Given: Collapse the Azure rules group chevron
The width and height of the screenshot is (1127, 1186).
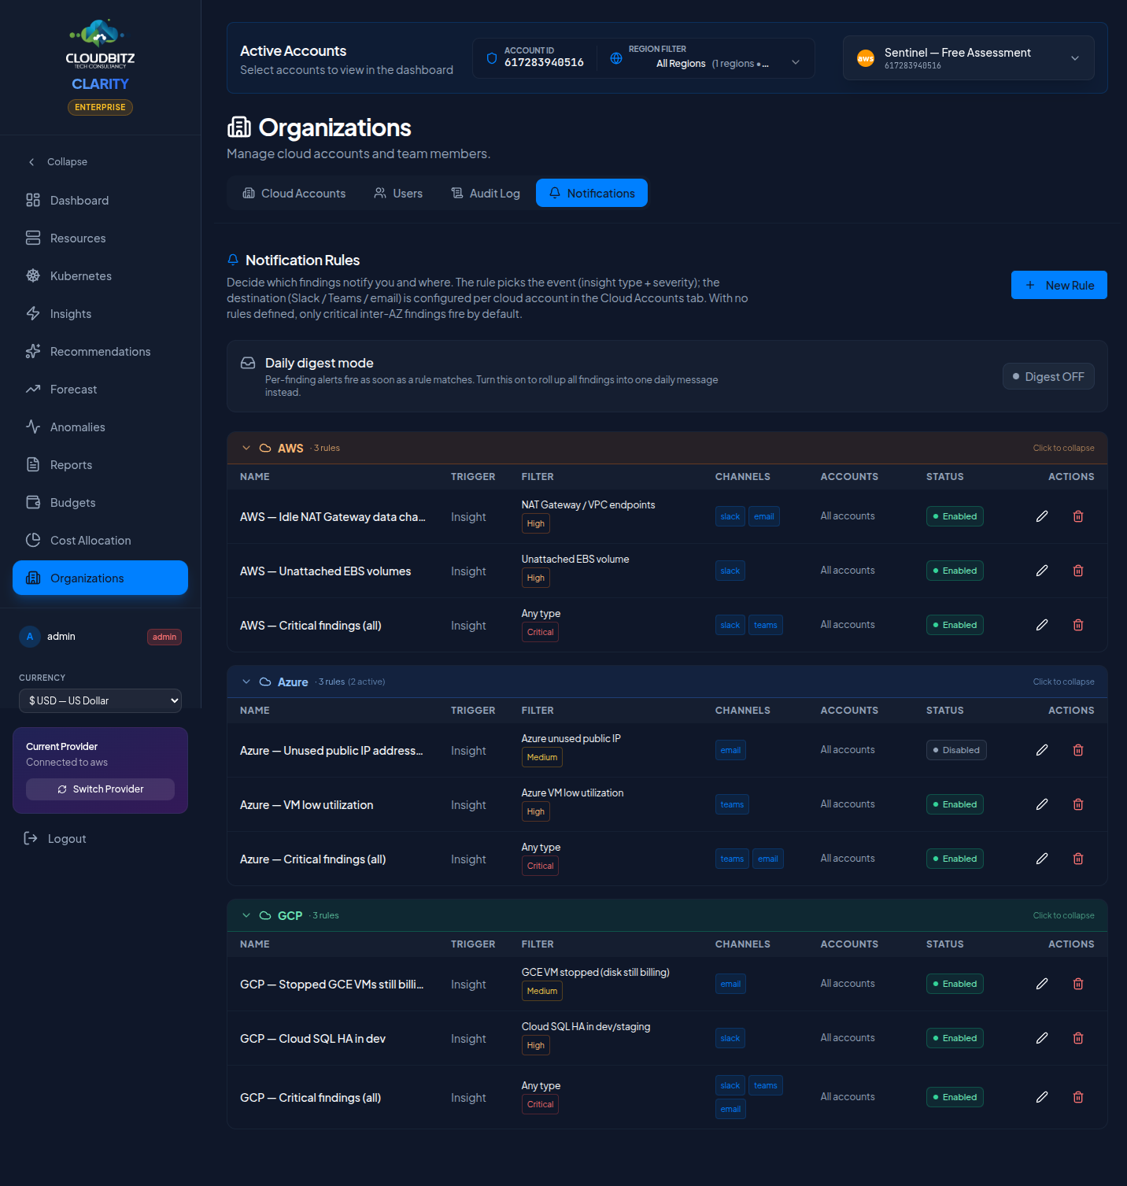Looking at the screenshot, I should tap(246, 682).
